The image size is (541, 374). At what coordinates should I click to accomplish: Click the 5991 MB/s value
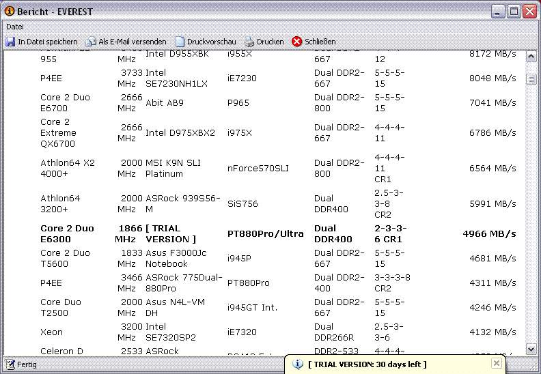pos(493,203)
